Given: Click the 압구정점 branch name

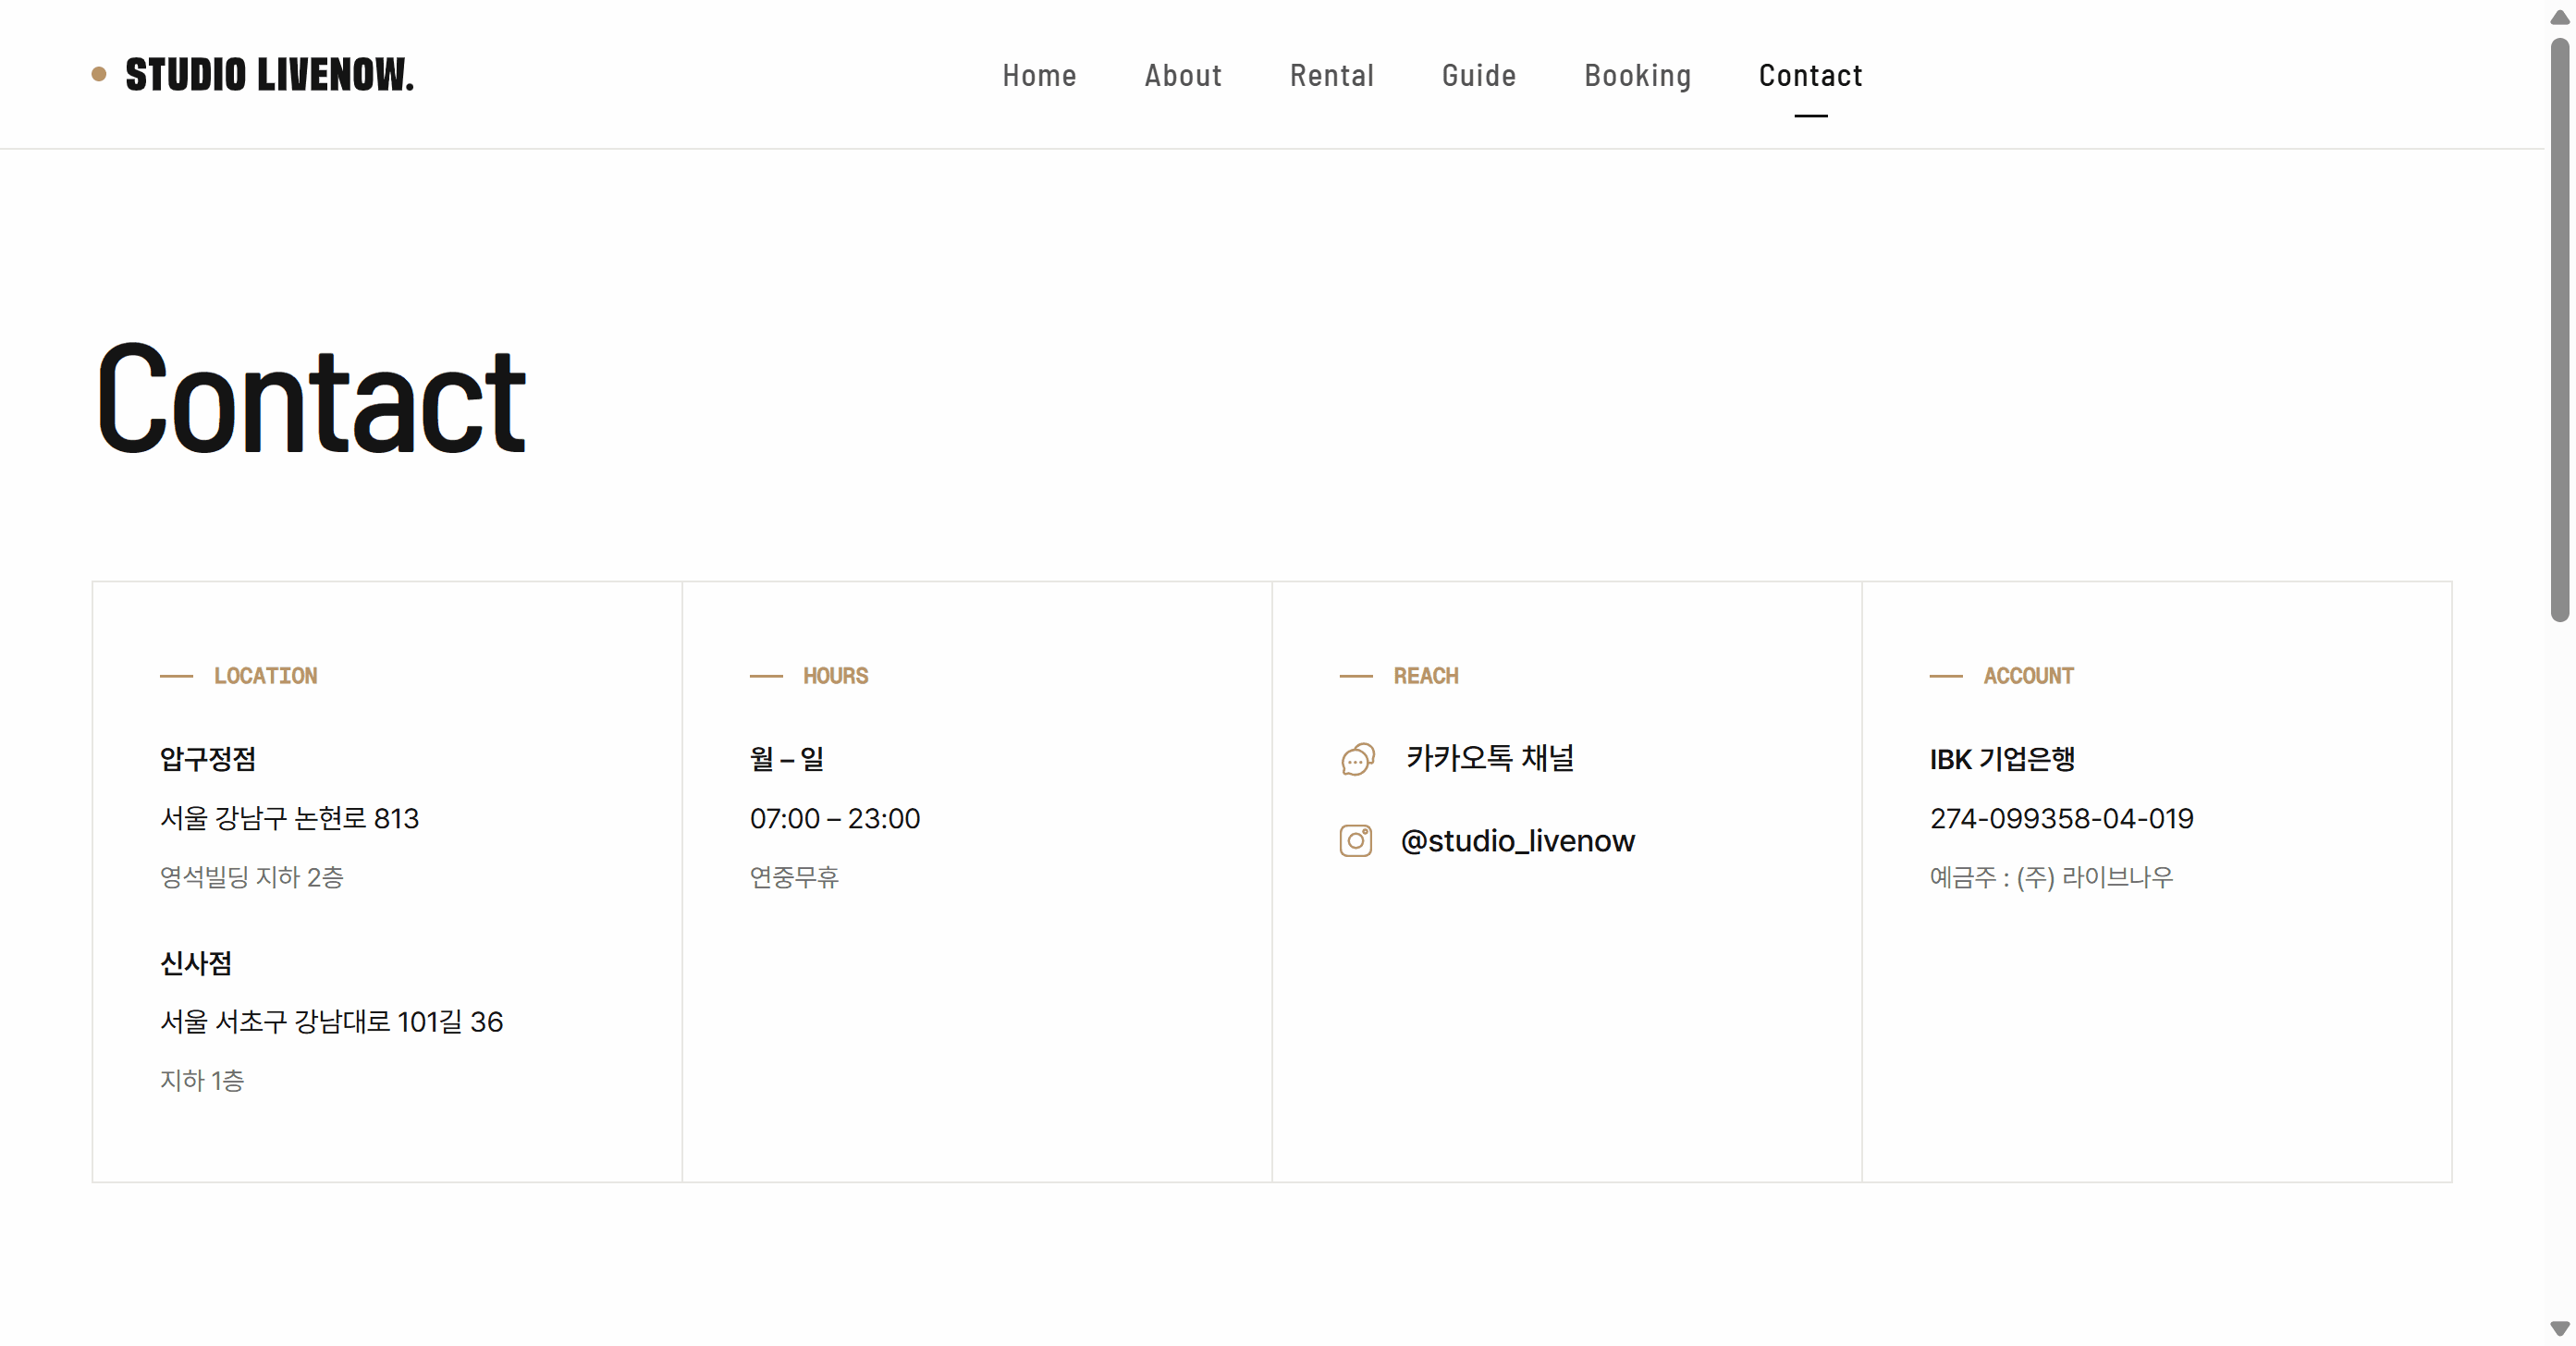Looking at the screenshot, I should 208,759.
